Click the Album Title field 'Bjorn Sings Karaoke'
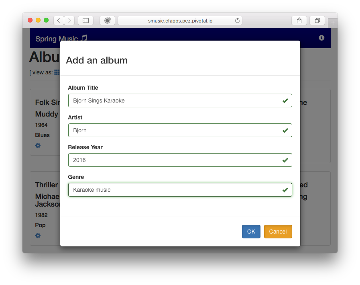Image resolution: width=360 pixels, height=285 pixels. point(180,100)
